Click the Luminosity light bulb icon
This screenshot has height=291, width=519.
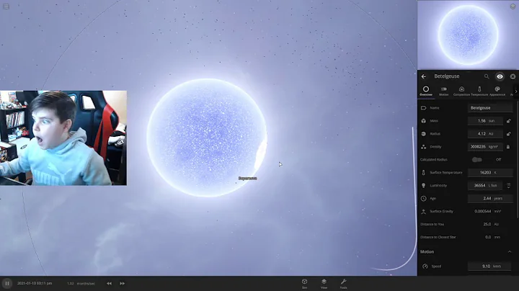(x=423, y=186)
